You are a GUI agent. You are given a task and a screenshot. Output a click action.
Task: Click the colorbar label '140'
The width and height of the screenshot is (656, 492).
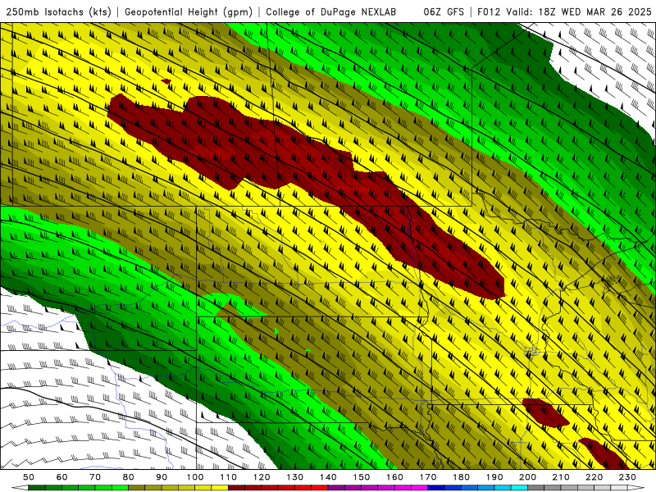(x=328, y=477)
